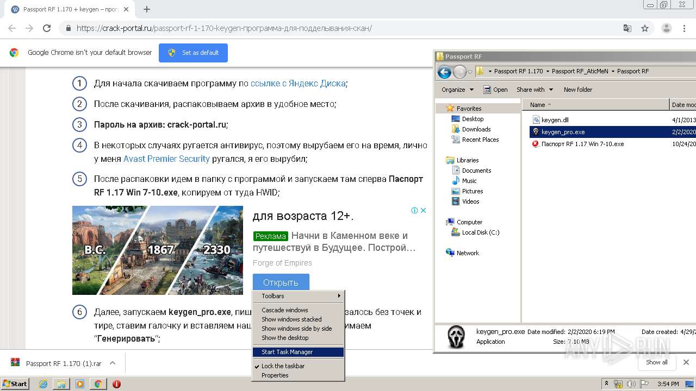Sort by Name column header
Viewport: 696px width, 391px height.
(596, 105)
